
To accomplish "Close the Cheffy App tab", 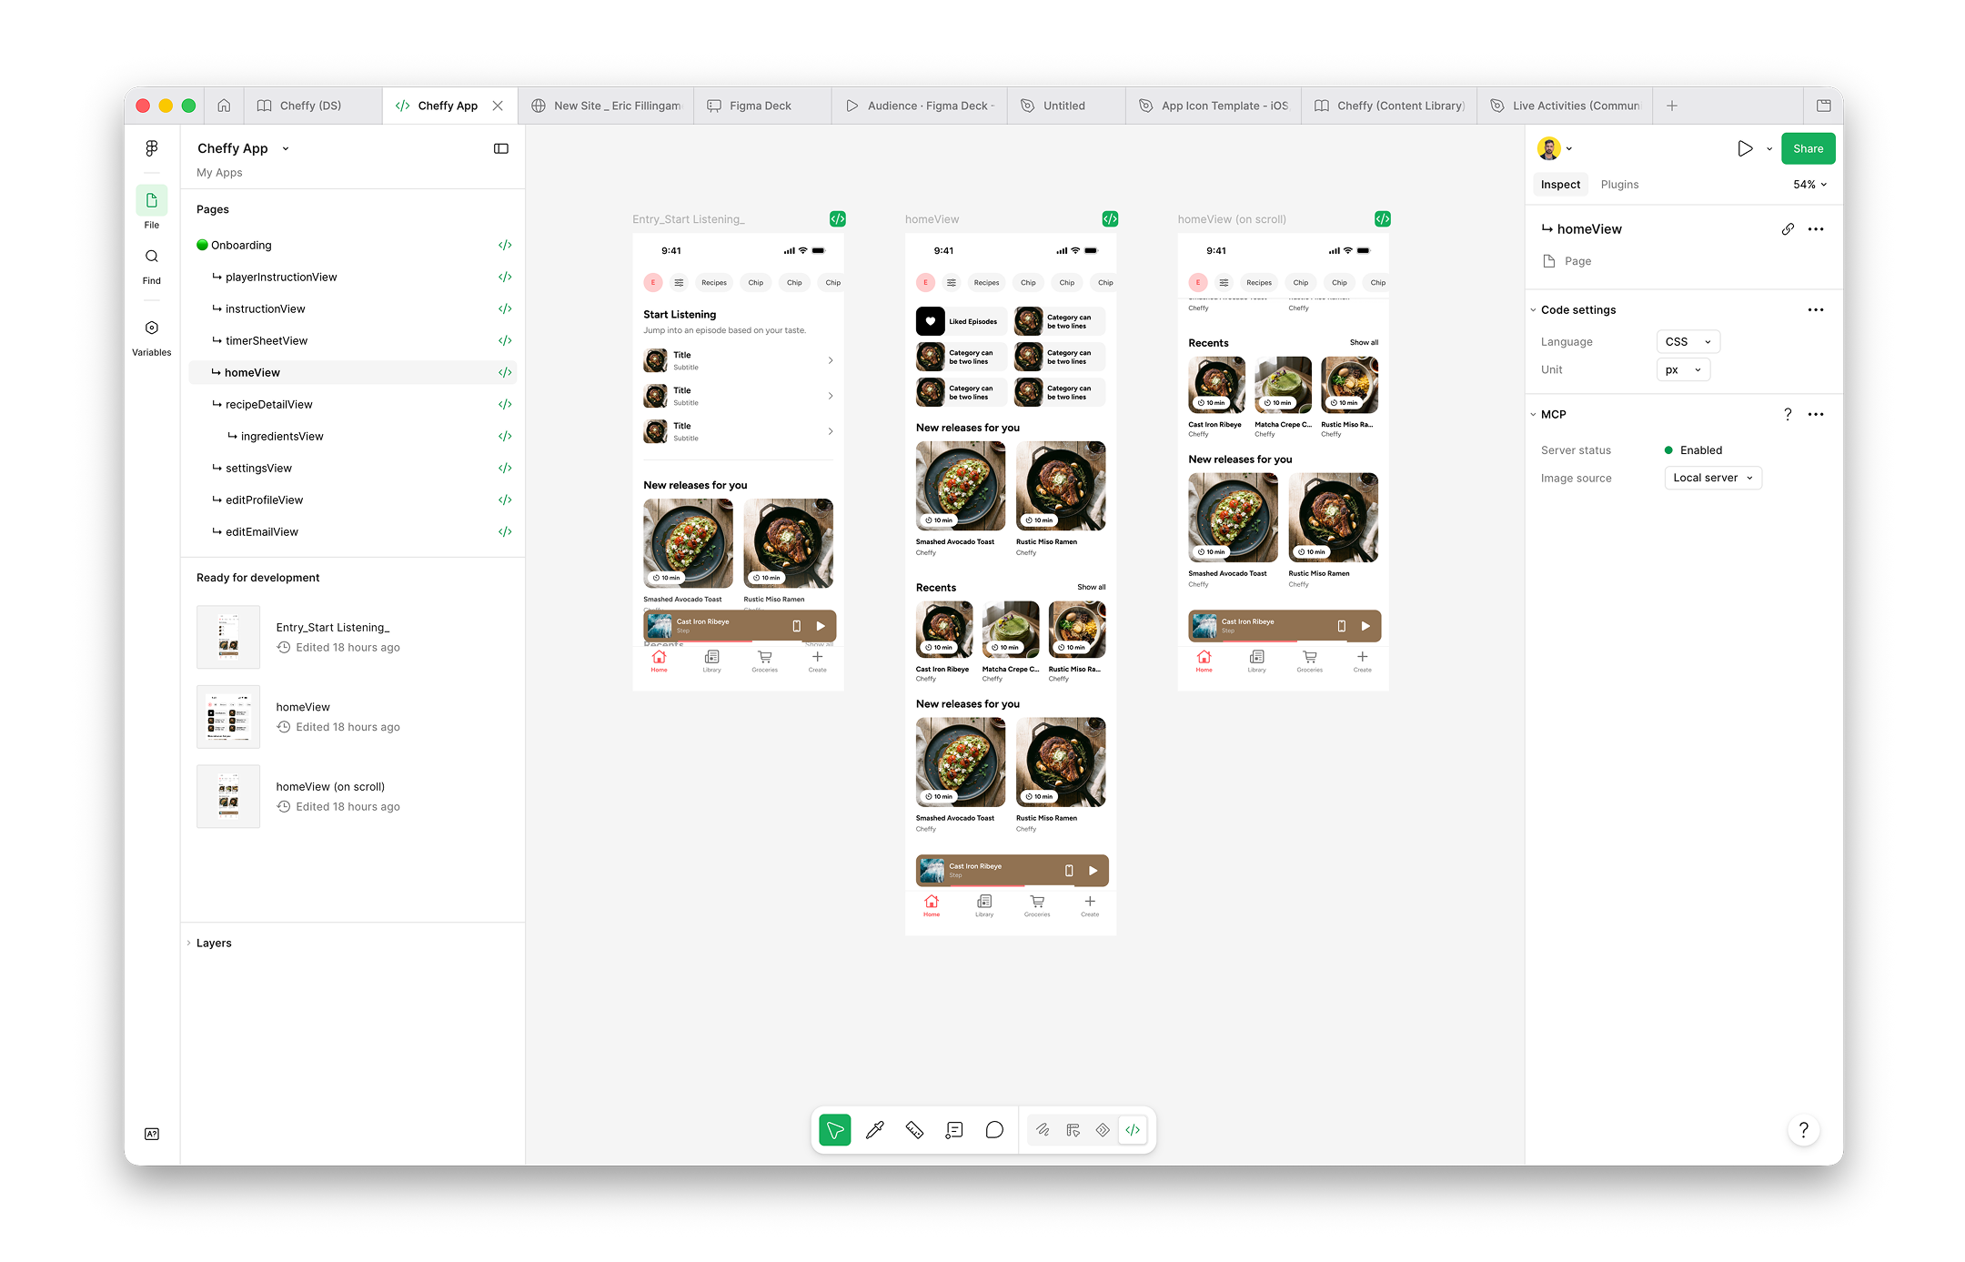I will point(498,106).
